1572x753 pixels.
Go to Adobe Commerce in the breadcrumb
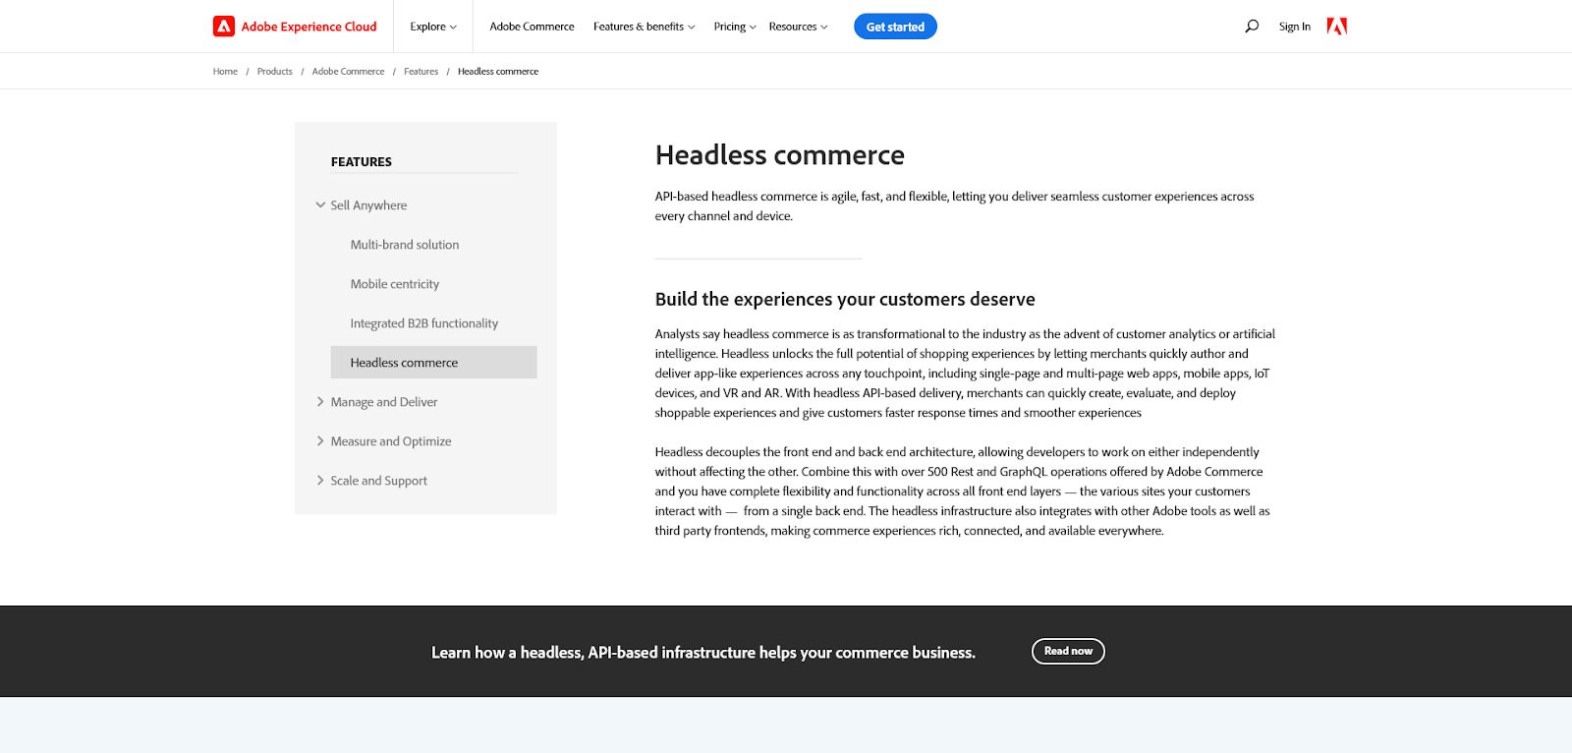click(x=348, y=72)
